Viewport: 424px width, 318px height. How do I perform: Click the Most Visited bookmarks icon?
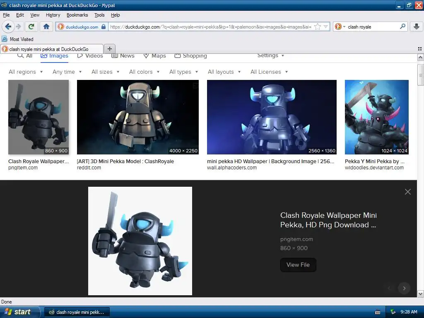(x=5, y=39)
